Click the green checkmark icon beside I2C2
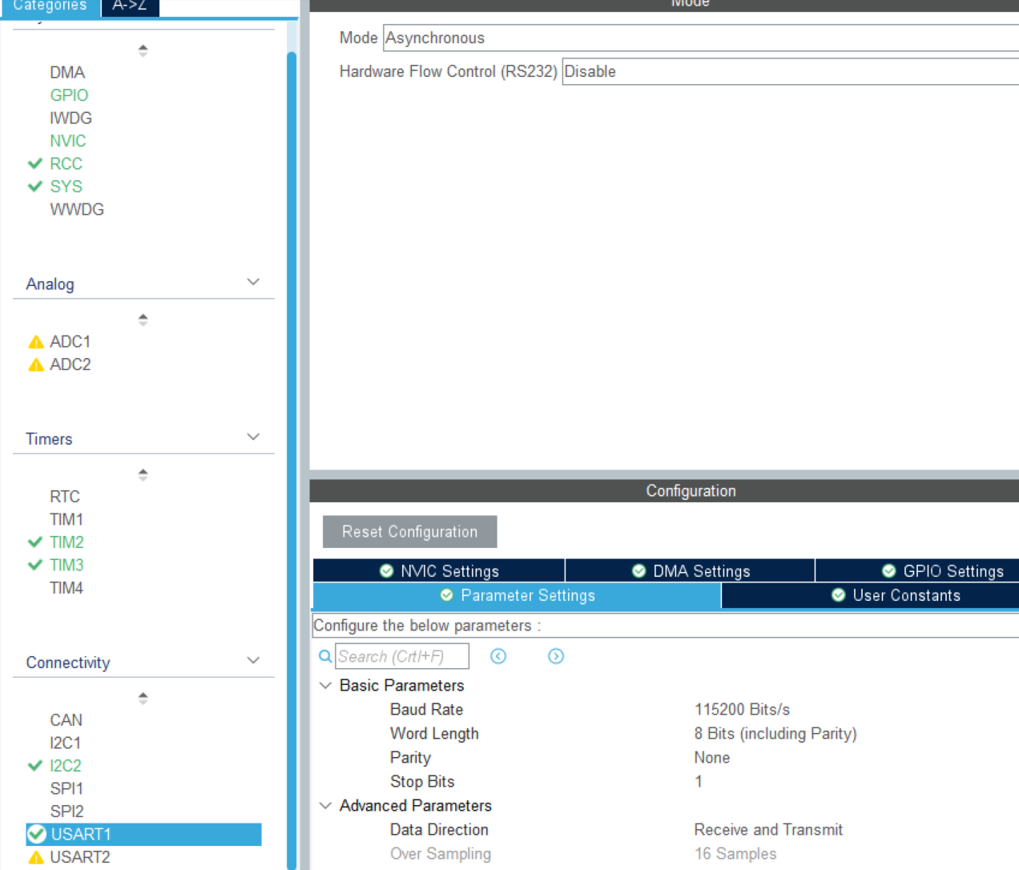 click(x=35, y=766)
